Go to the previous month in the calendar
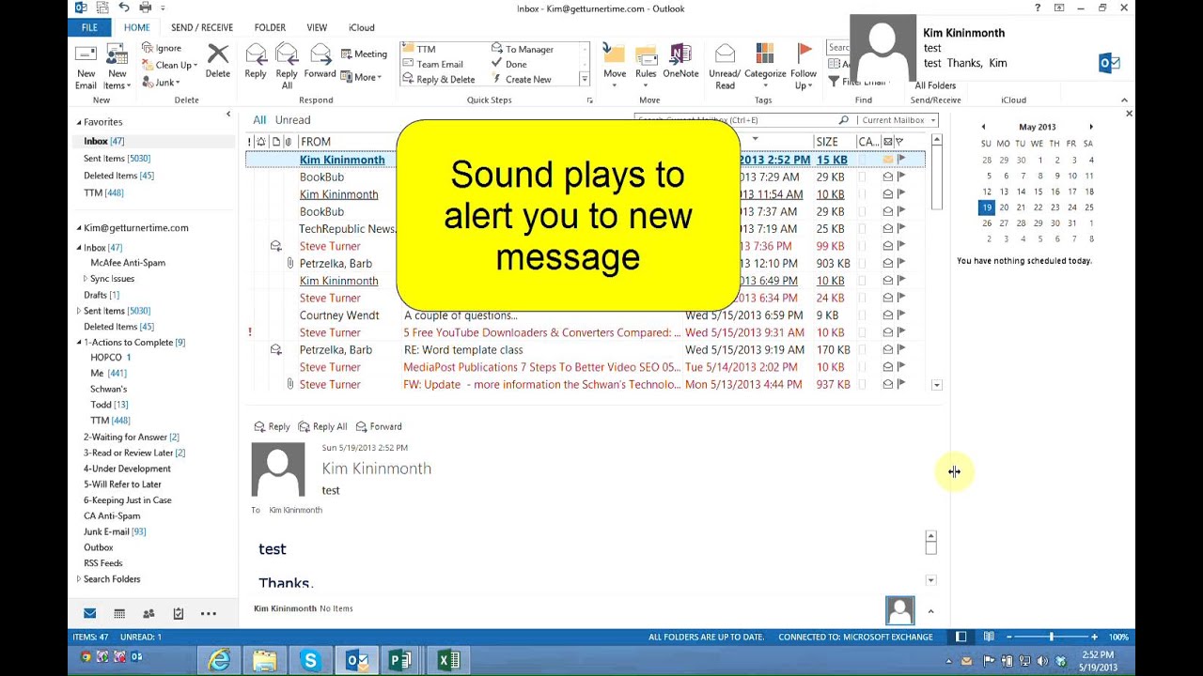This screenshot has height=676, width=1203. pyautogui.click(x=983, y=127)
